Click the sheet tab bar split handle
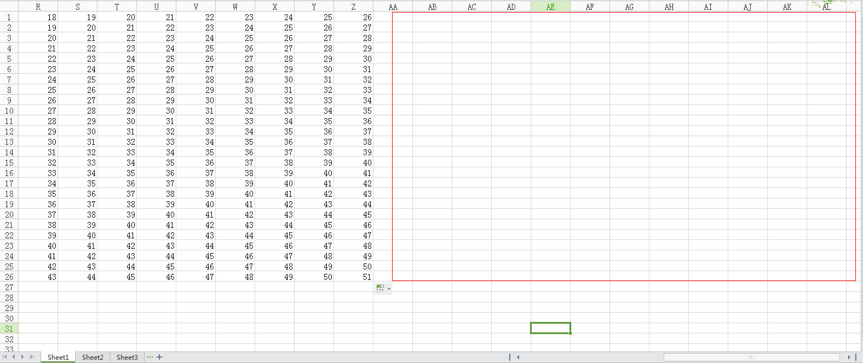863x363 pixels. click(x=510, y=357)
